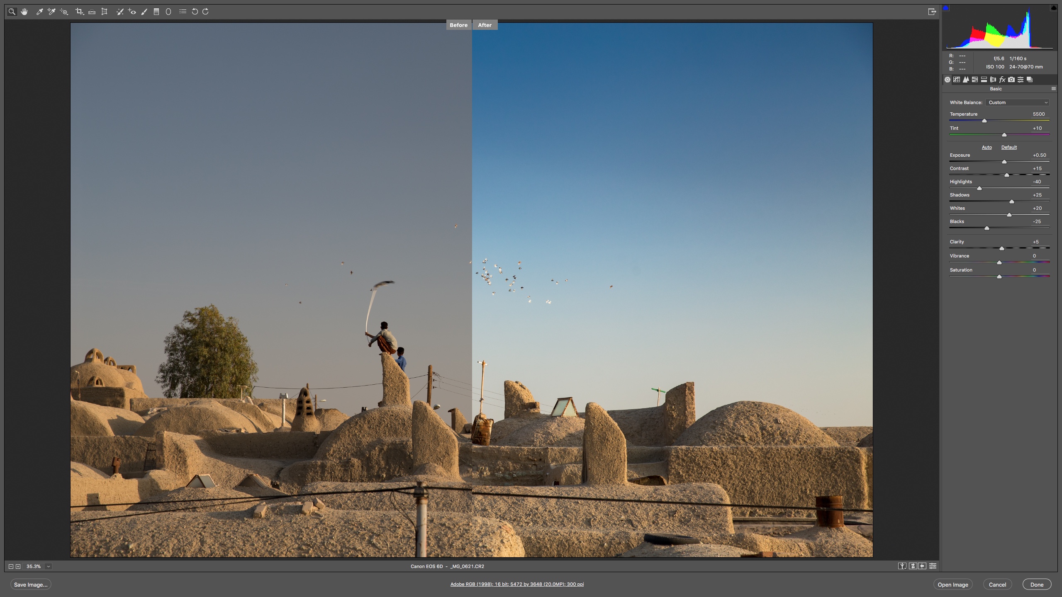Toggle full screen mode icon
Viewport: 1062px width, 597px height.
tap(932, 12)
